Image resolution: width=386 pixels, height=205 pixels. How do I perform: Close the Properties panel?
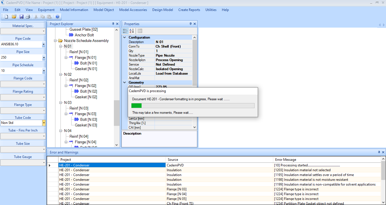coord(194,24)
